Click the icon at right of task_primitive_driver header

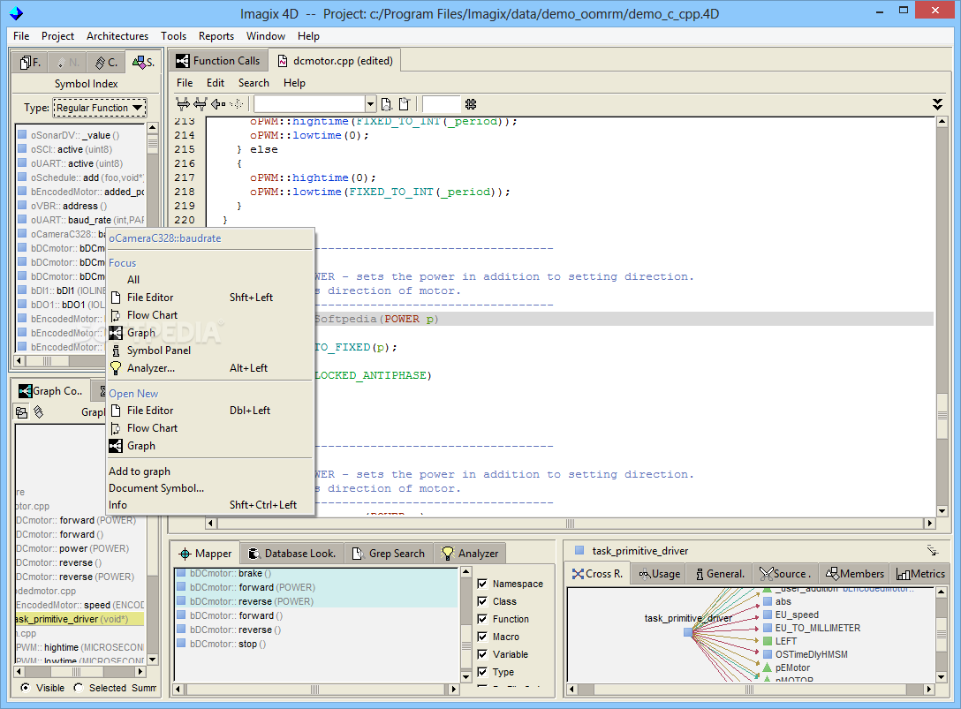pos(932,550)
